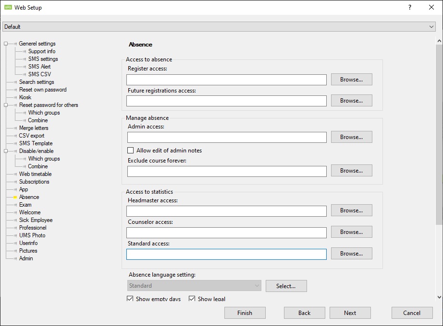The width and height of the screenshot is (443, 326).
Task: Click the Finish button
Action: [x=245, y=313]
